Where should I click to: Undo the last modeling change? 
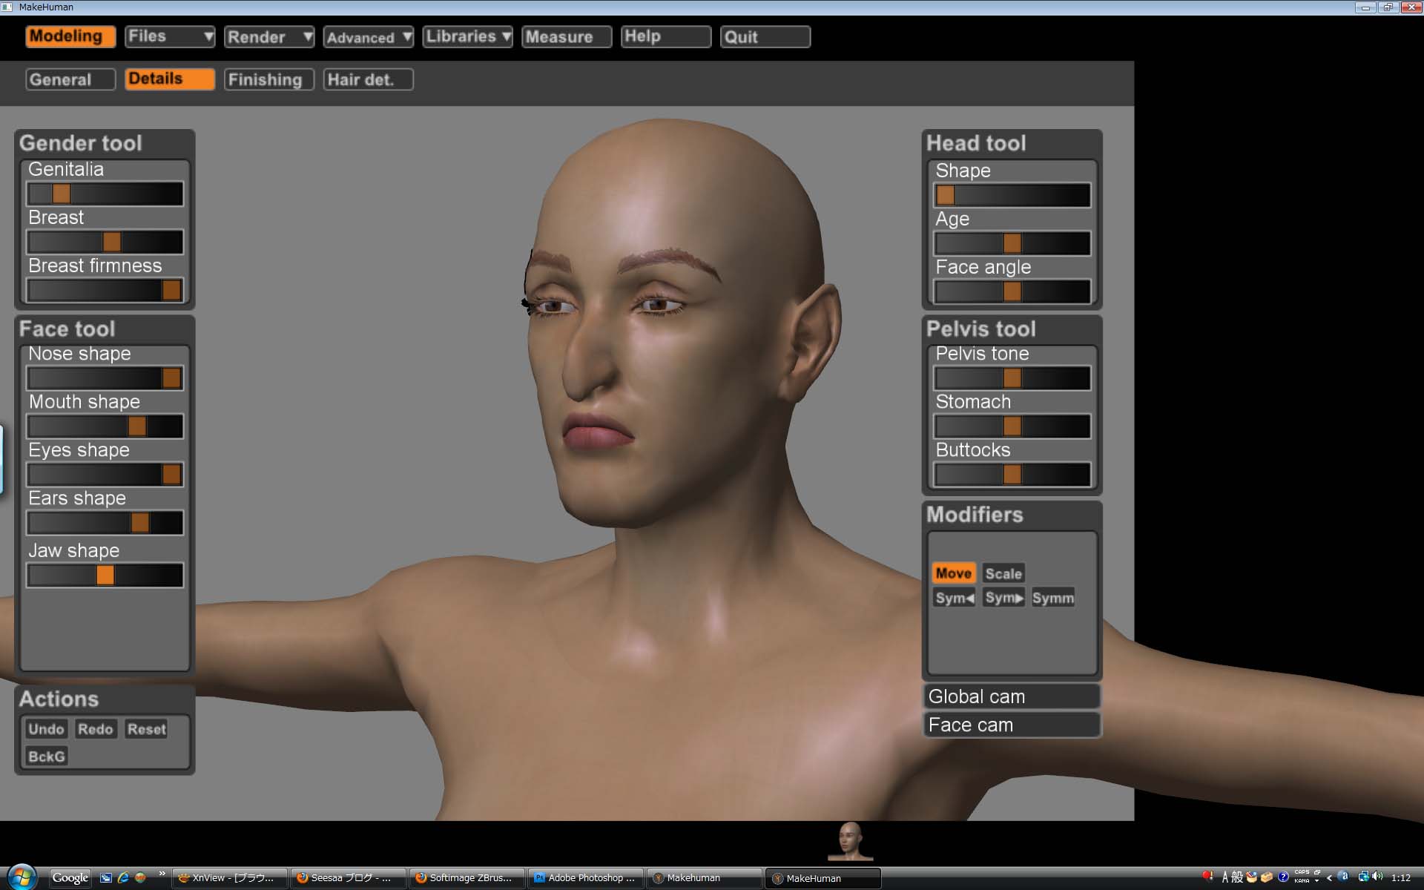click(46, 729)
